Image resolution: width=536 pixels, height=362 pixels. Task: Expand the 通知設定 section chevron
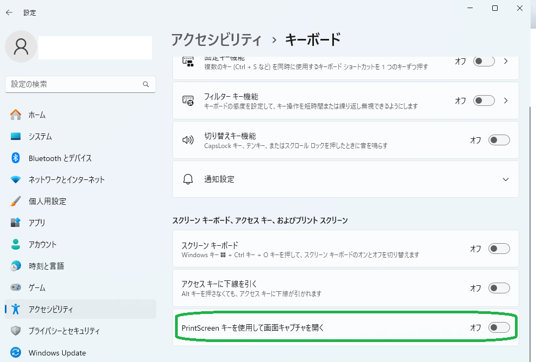pos(506,179)
